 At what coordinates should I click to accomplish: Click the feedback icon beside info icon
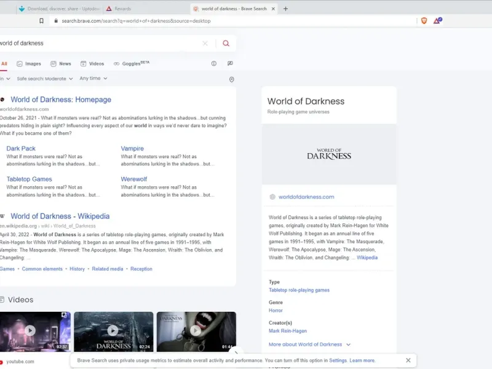[230, 63]
